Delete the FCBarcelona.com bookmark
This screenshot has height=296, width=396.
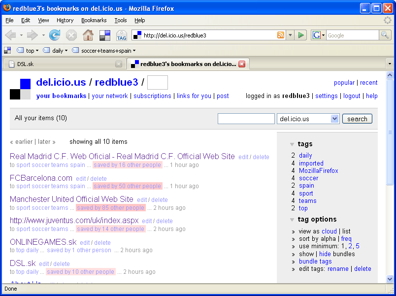click(98, 179)
